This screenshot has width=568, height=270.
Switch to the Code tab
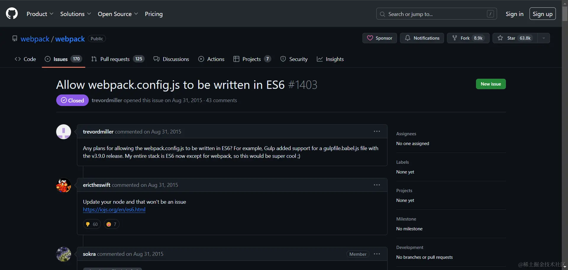25,59
